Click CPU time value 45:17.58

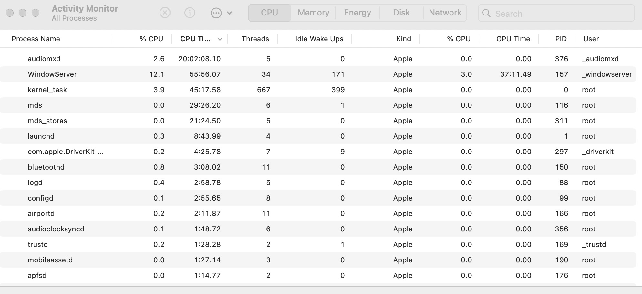(x=205, y=90)
